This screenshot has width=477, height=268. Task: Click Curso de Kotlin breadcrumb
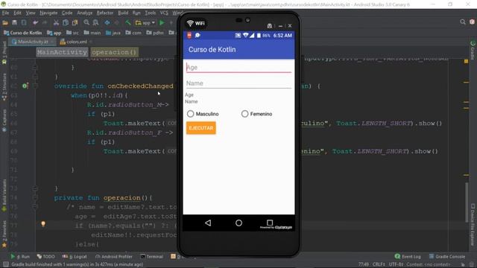22,33
